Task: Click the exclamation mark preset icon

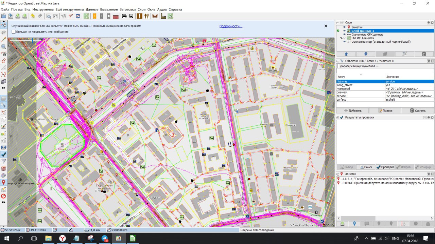Action: click(140, 16)
